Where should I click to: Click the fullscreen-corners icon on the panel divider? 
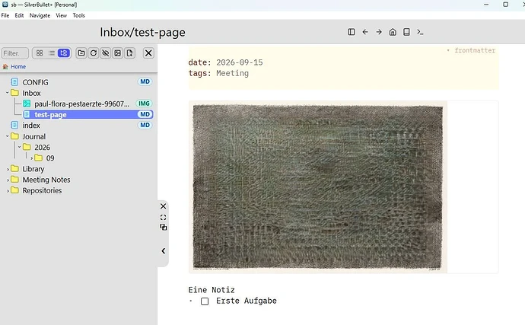click(163, 217)
